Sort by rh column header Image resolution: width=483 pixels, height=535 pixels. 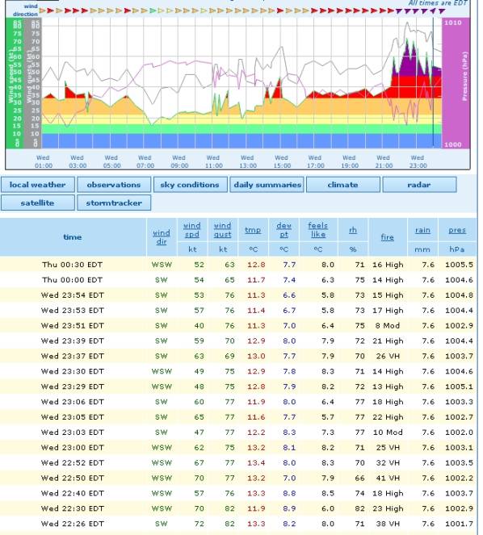click(353, 230)
